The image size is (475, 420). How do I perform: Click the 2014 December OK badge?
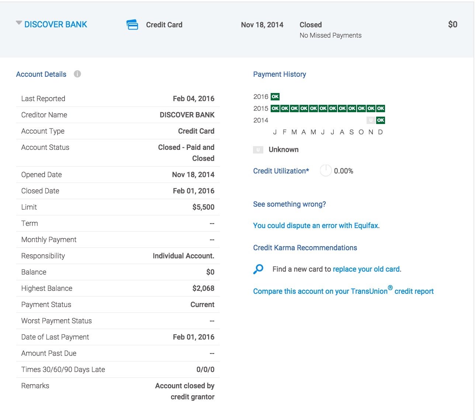pos(381,120)
